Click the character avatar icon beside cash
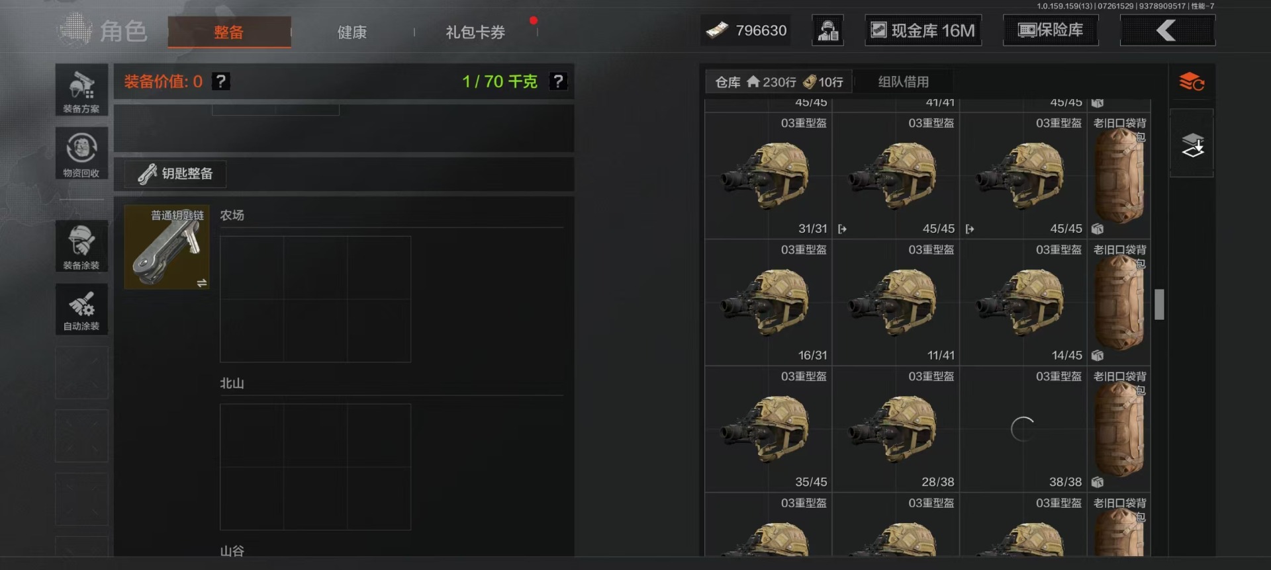Screen dimensions: 1271x570 (827, 30)
